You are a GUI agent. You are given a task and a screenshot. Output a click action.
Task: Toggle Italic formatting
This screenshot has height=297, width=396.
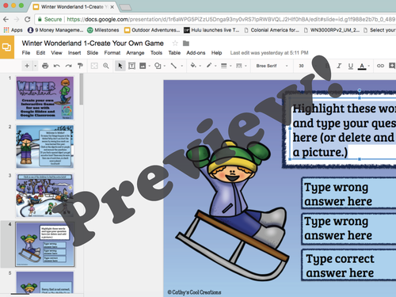tap(339, 66)
